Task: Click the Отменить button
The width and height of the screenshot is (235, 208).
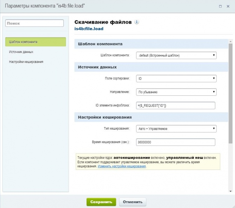Action: [133, 202]
